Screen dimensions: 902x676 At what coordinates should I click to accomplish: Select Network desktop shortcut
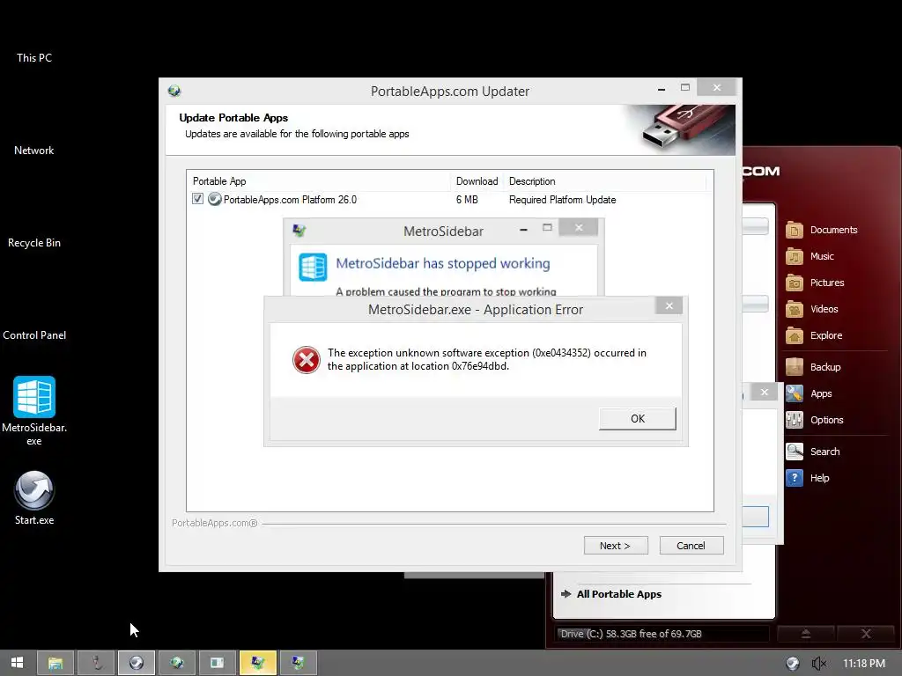pyautogui.click(x=34, y=151)
